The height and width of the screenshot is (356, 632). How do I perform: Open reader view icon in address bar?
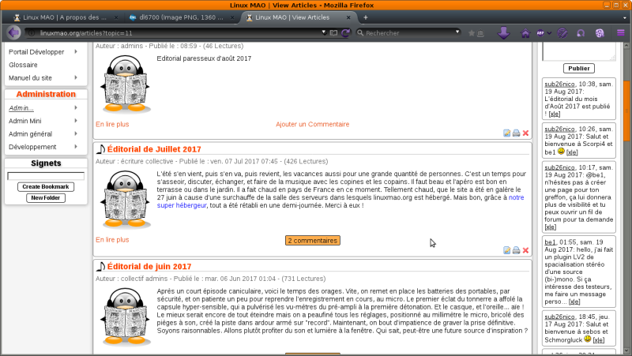pyautogui.click(x=333, y=33)
